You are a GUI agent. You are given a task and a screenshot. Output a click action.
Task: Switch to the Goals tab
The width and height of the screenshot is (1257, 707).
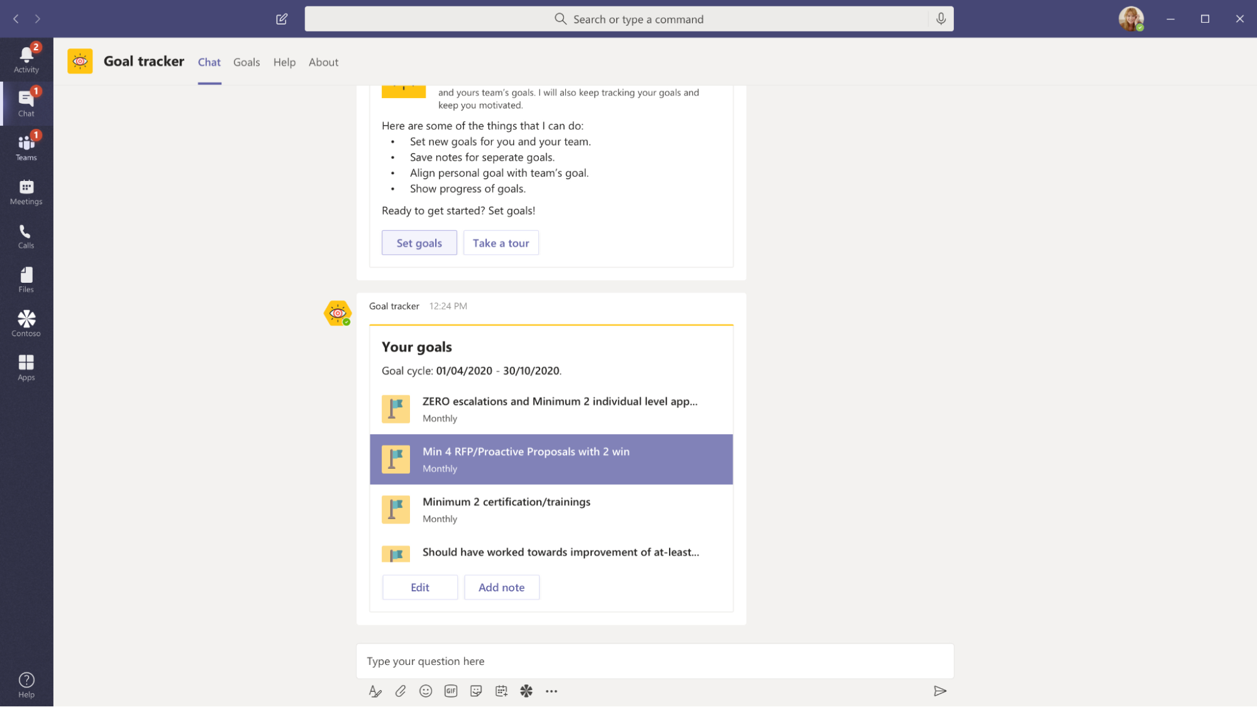246,62
